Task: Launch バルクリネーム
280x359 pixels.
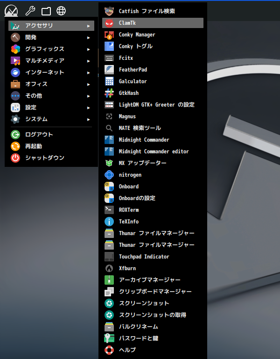Action: click(153, 326)
